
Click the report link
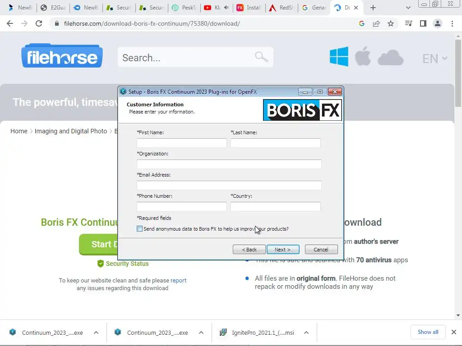179,280
